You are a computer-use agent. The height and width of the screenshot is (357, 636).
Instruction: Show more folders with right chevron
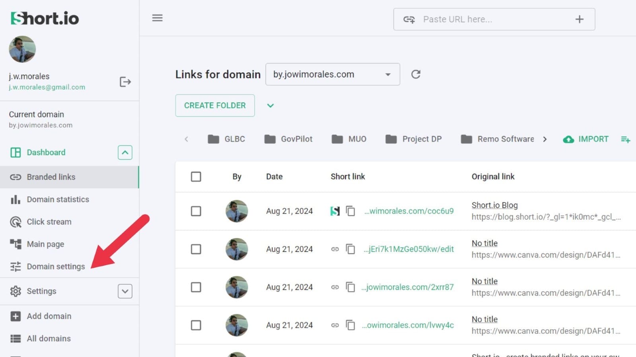(545, 139)
